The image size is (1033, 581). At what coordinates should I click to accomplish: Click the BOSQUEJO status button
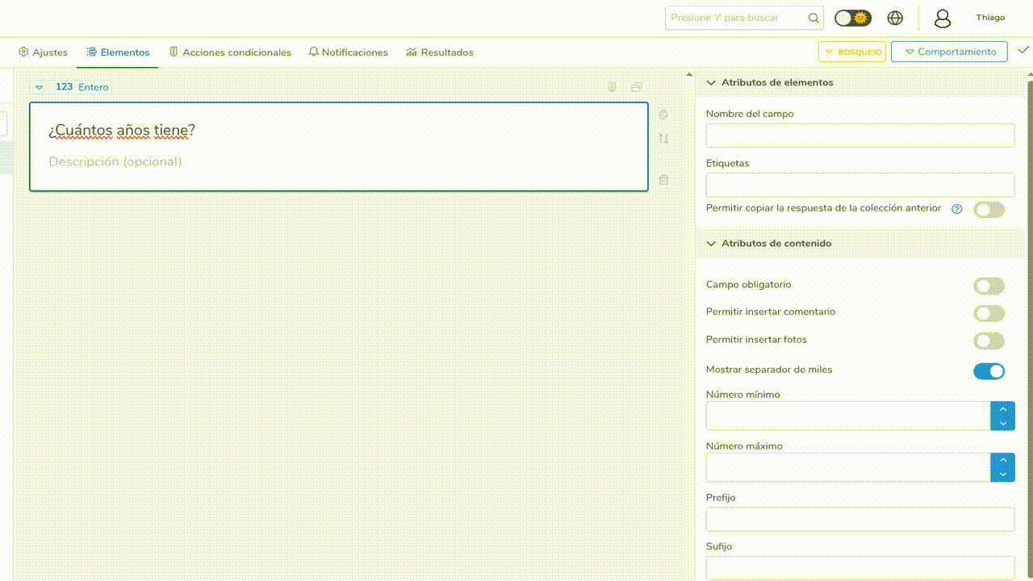[x=852, y=52]
